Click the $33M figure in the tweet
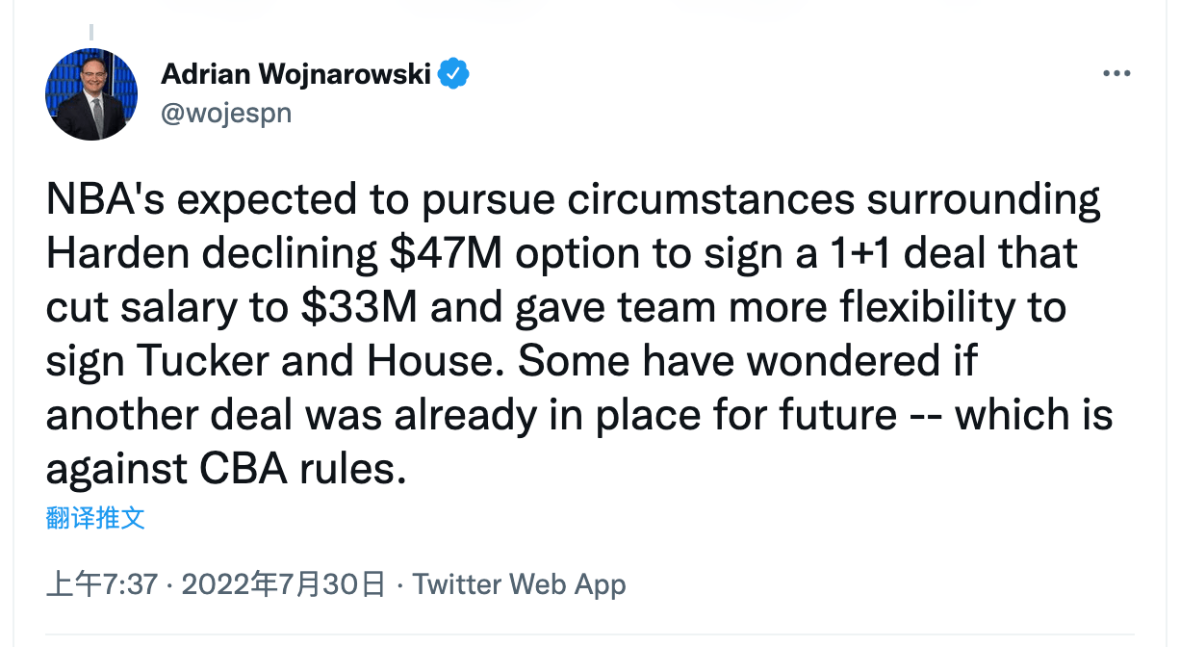The image size is (1180, 647). point(357,307)
